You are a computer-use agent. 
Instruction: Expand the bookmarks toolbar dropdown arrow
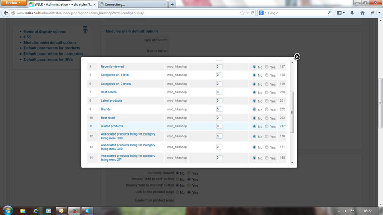[344, 13]
